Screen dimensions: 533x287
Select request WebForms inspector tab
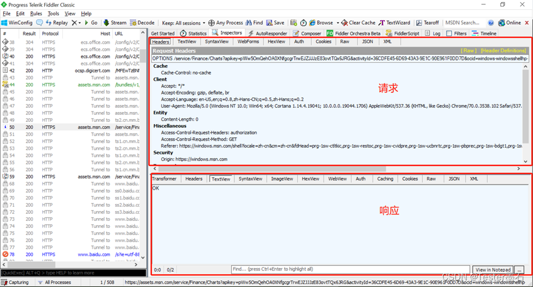(248, 42)
